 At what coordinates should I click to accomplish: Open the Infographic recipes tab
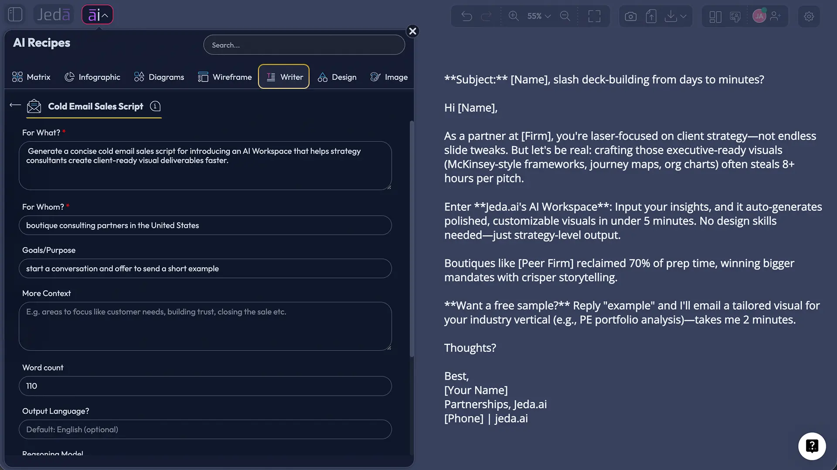pos(92,77)
